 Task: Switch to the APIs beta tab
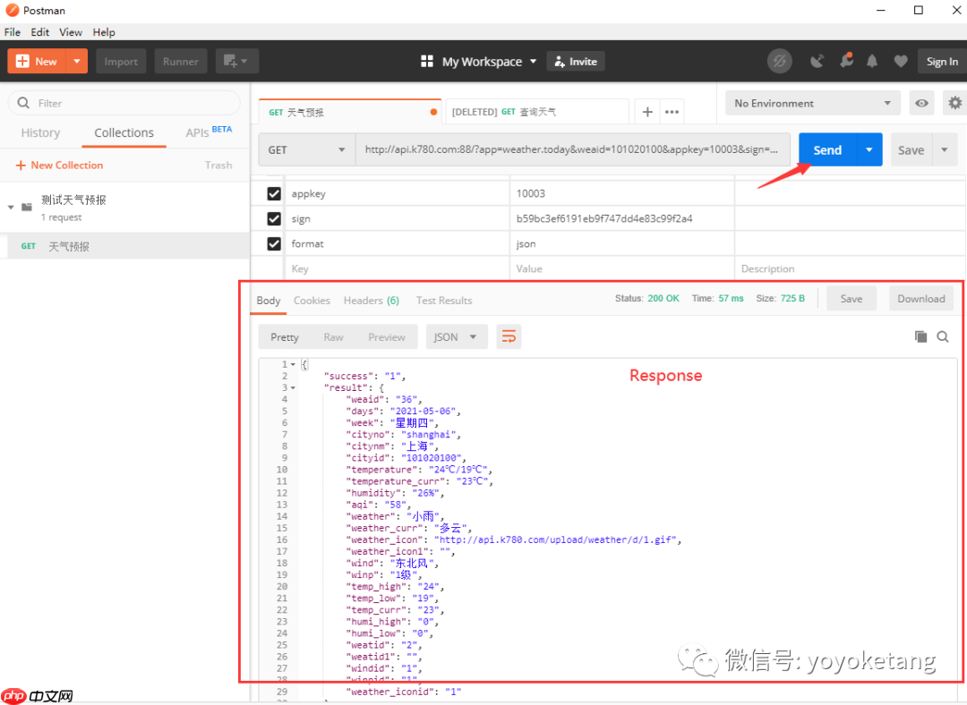[x=209, y=132]
